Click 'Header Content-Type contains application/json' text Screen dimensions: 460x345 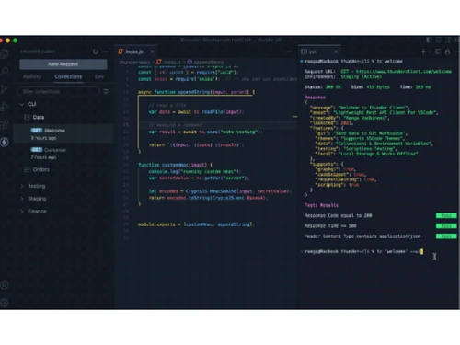[x=362, y=236]
